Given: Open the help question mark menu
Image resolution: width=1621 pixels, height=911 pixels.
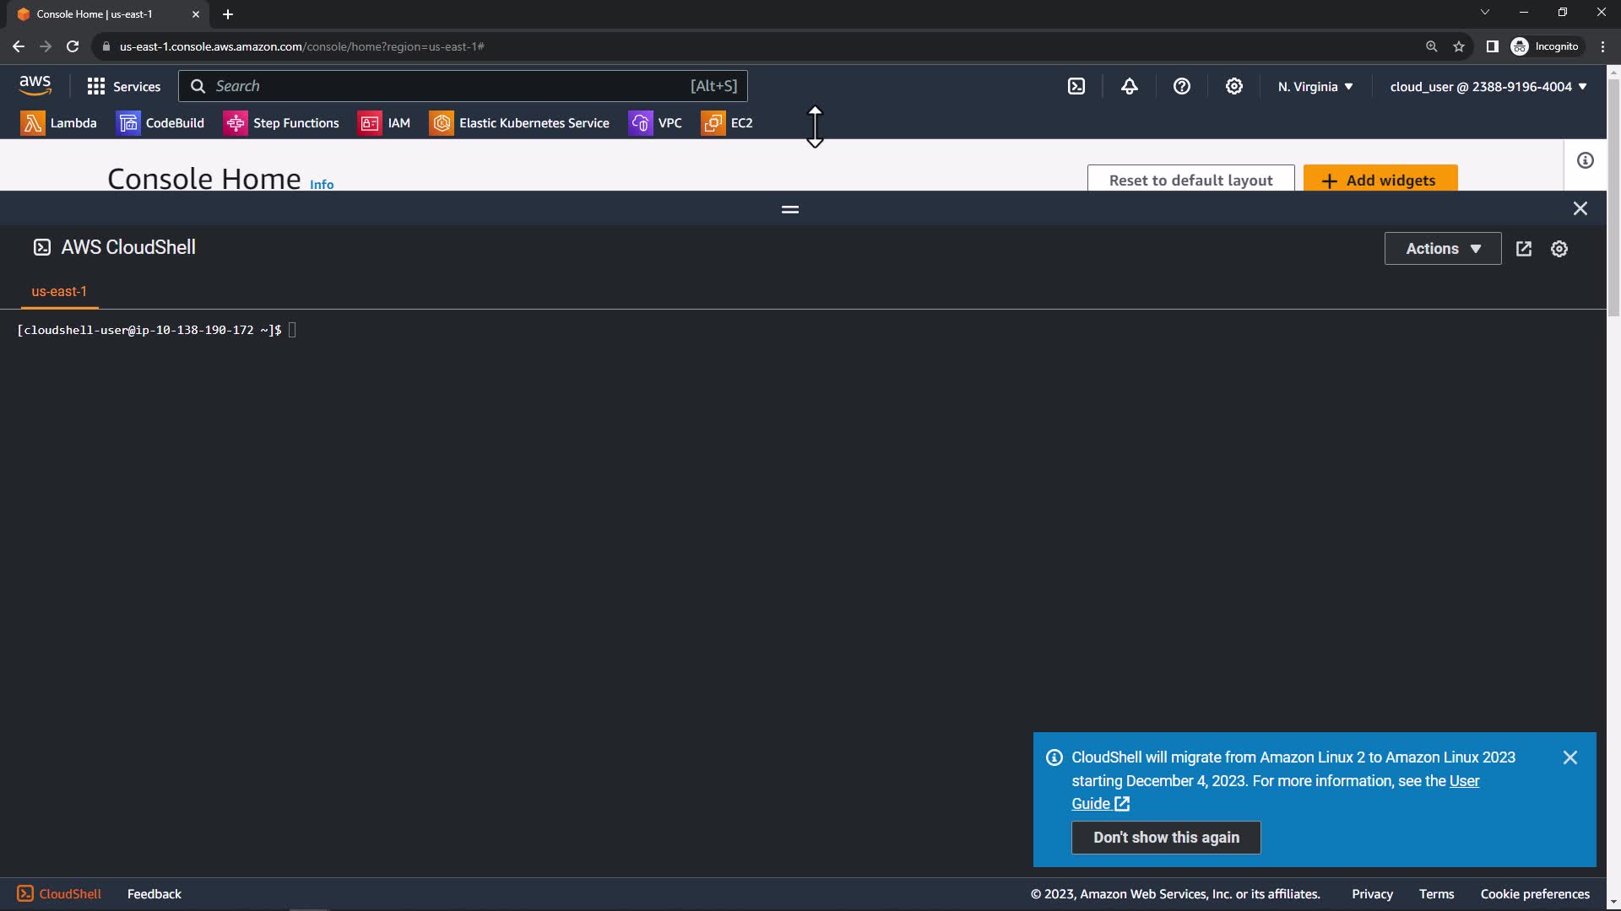Looking at the screenshot, I should coord(1181,86).
